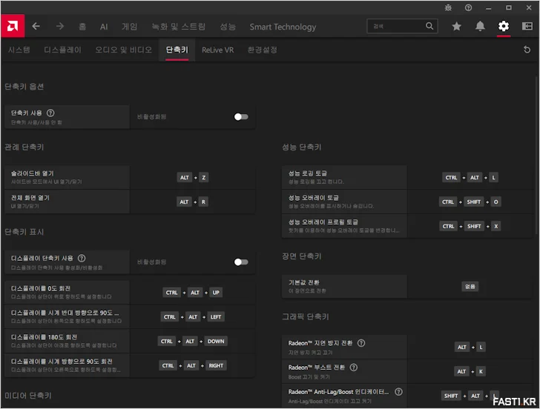Edit CTRL+SHIFT+O hotkey for 성능 오버레이 토글
This screenshot has width=540, height=409.
click(x=470, y=202)
